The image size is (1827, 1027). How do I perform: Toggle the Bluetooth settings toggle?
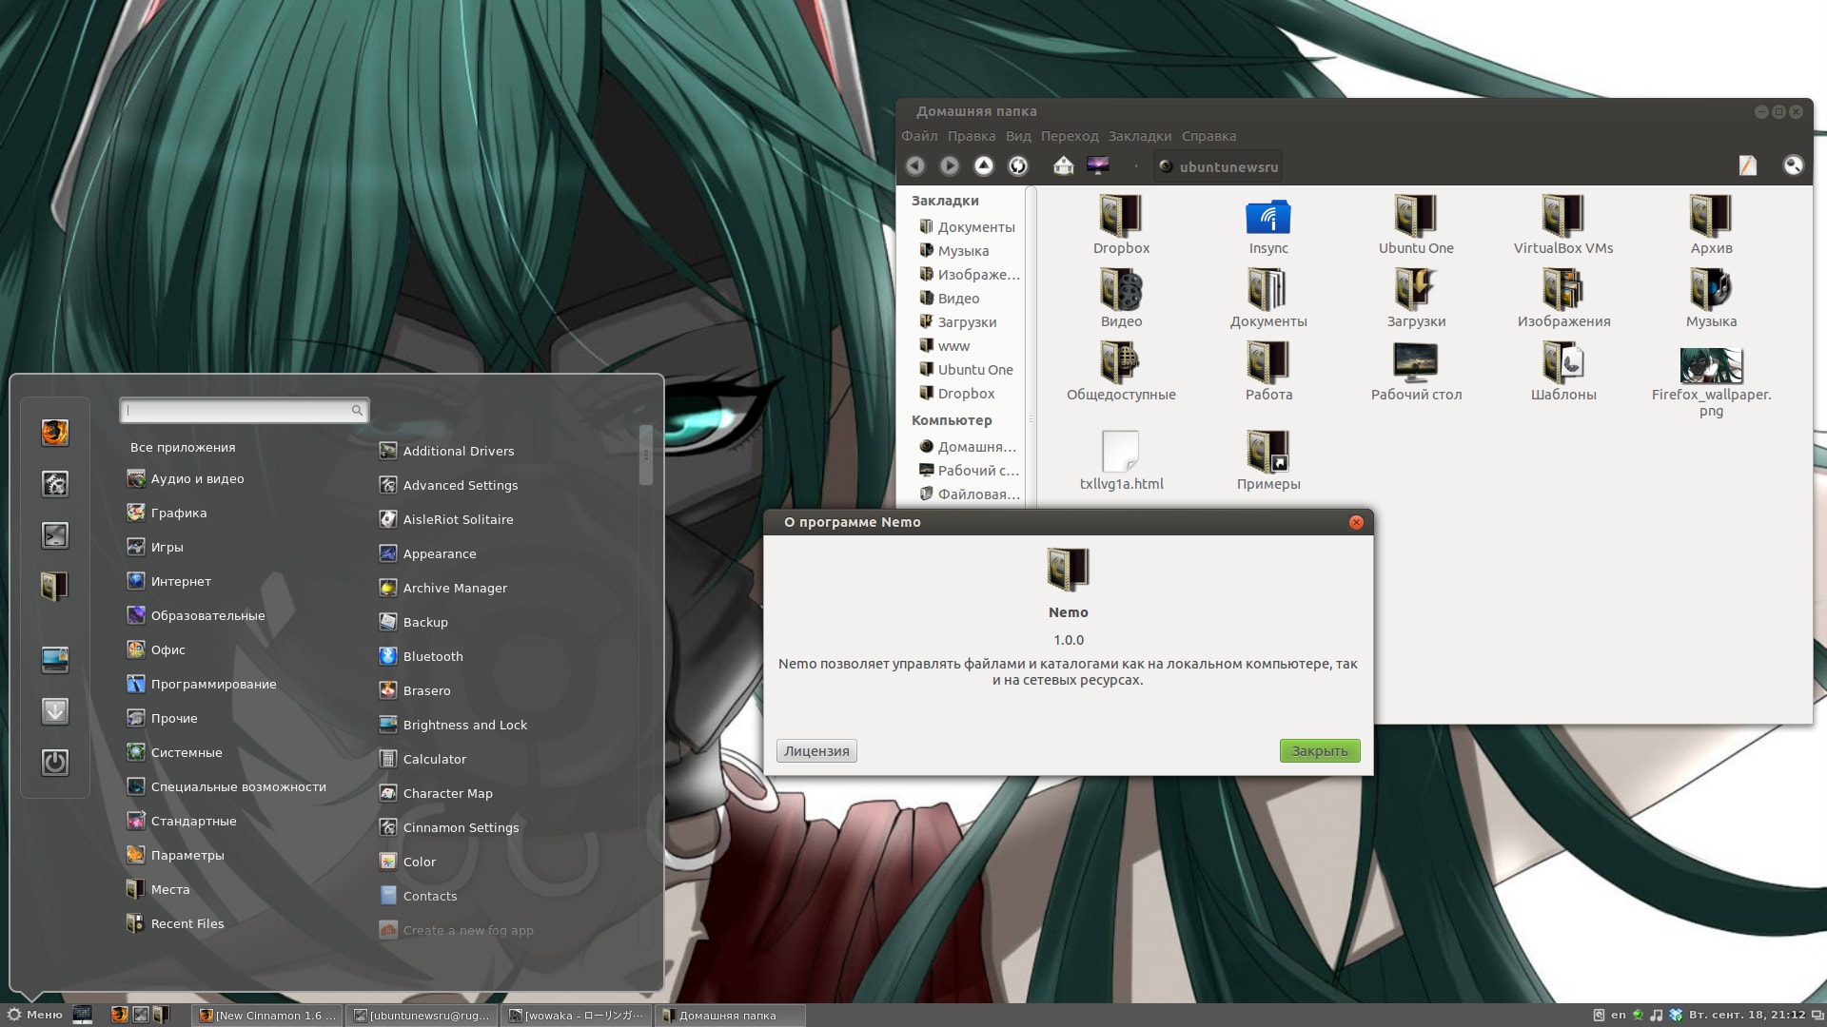pos(433,656)
